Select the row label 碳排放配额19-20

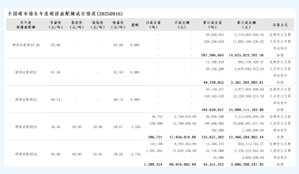[26, 45]
